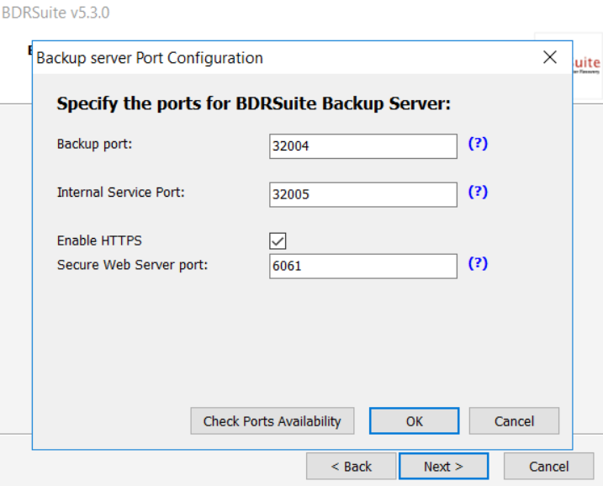
Task: Open help icon next to Secure Web Server port
Action: click(x=478, y=264)
